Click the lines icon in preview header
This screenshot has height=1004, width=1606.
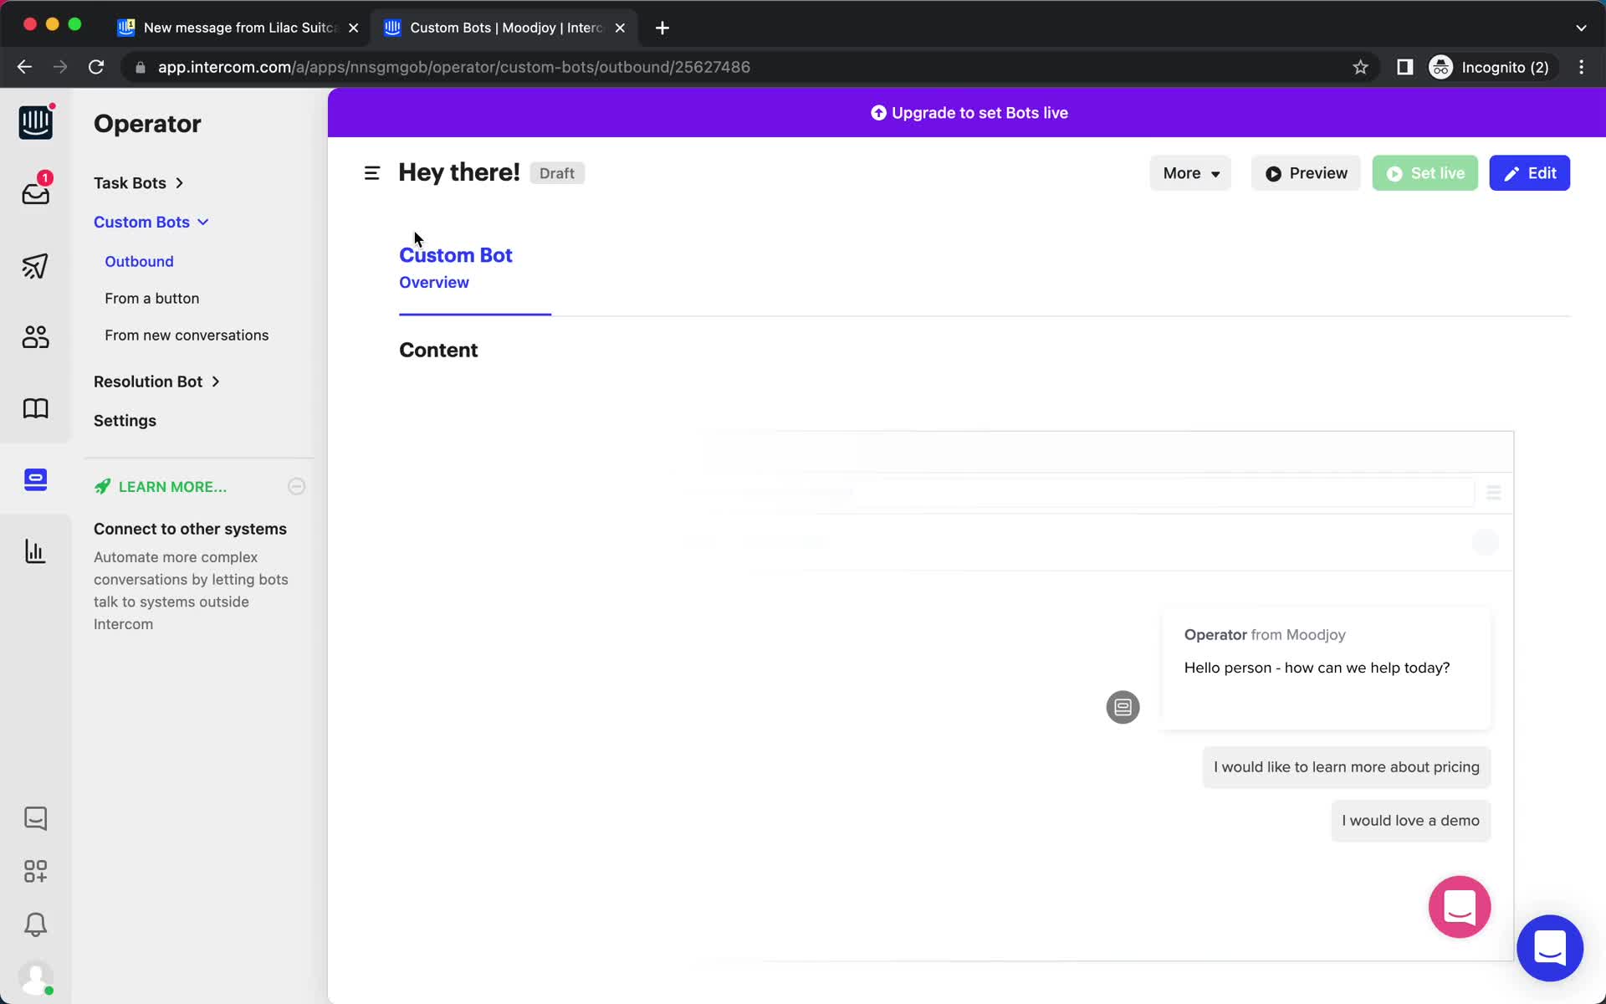[1493, 493]
